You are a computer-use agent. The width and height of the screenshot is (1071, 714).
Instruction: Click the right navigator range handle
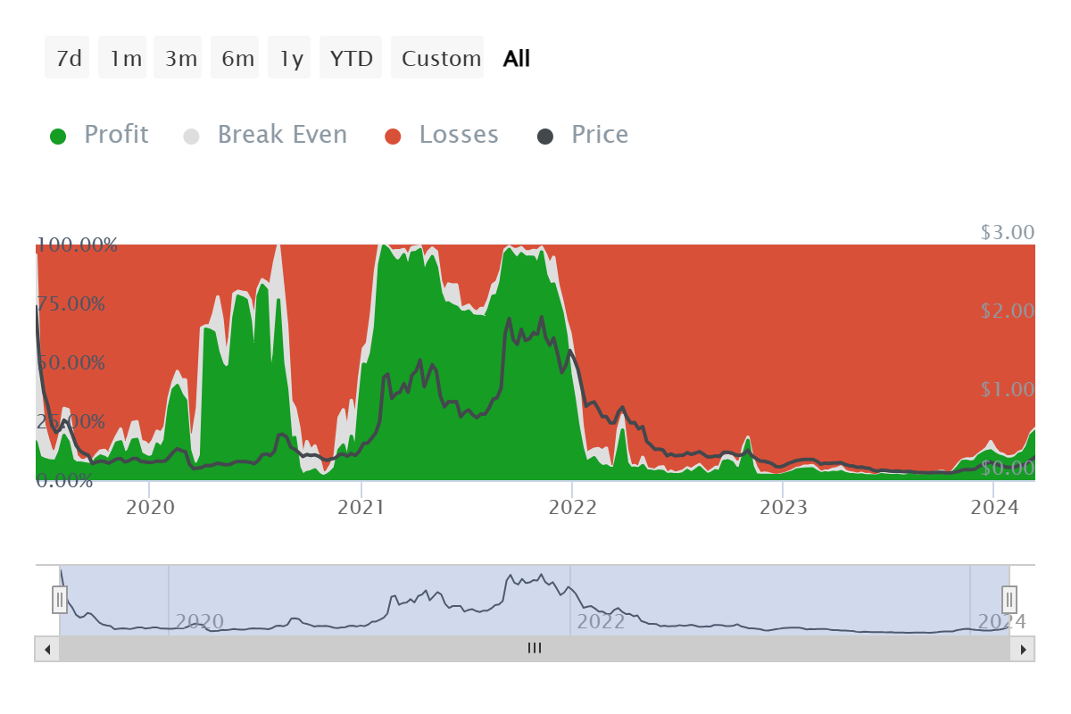[x=1009, y=599]
